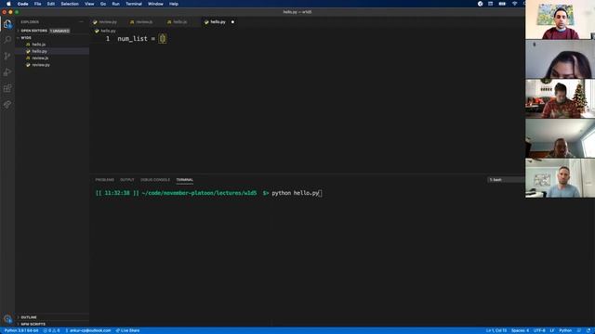Click the notifications bell in status bar
595x334 pixels.
click(x=588, y=330)
